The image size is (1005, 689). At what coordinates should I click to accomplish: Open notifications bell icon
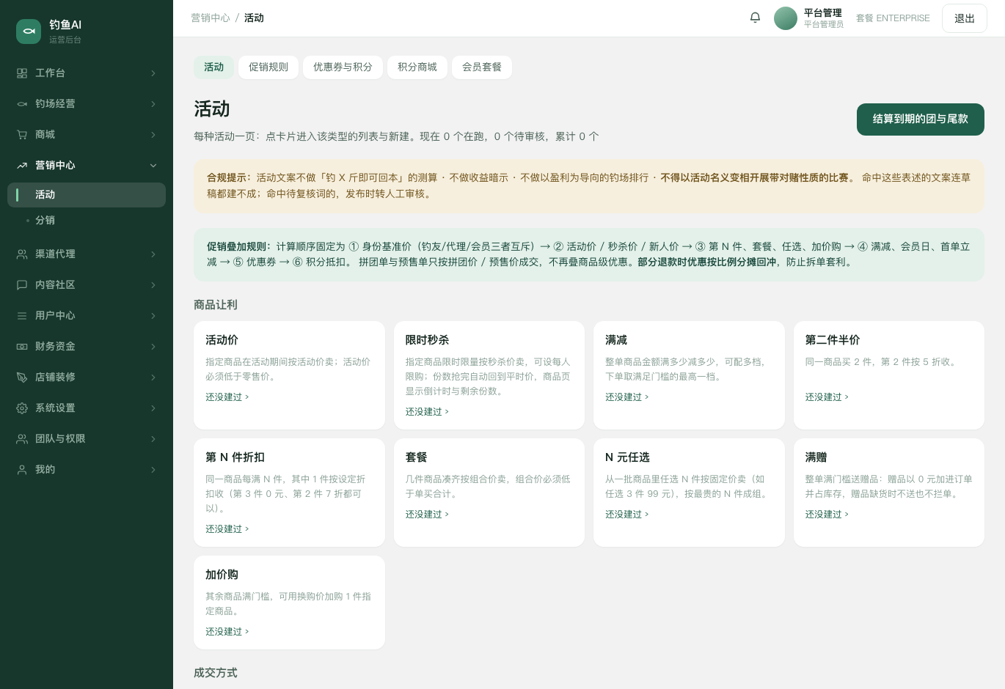[x=755, y=18]
